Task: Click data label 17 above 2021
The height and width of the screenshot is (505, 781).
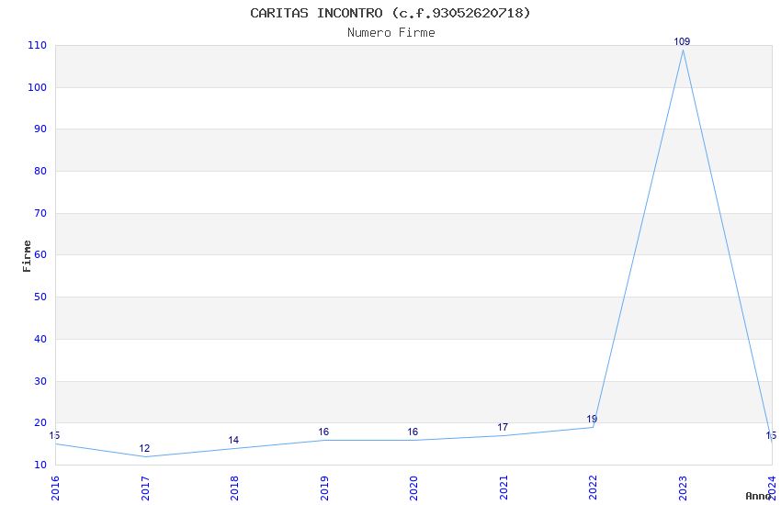Action: point(503,427)
